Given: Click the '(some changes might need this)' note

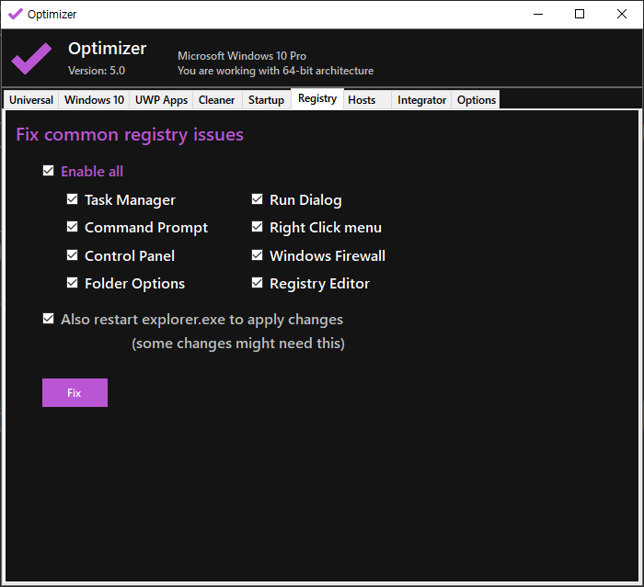Looking at the screenshot, I should tap(238, 344).
